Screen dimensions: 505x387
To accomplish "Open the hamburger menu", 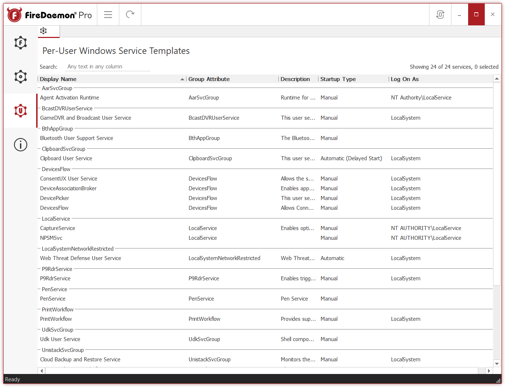I will click(x=108, y=14).
